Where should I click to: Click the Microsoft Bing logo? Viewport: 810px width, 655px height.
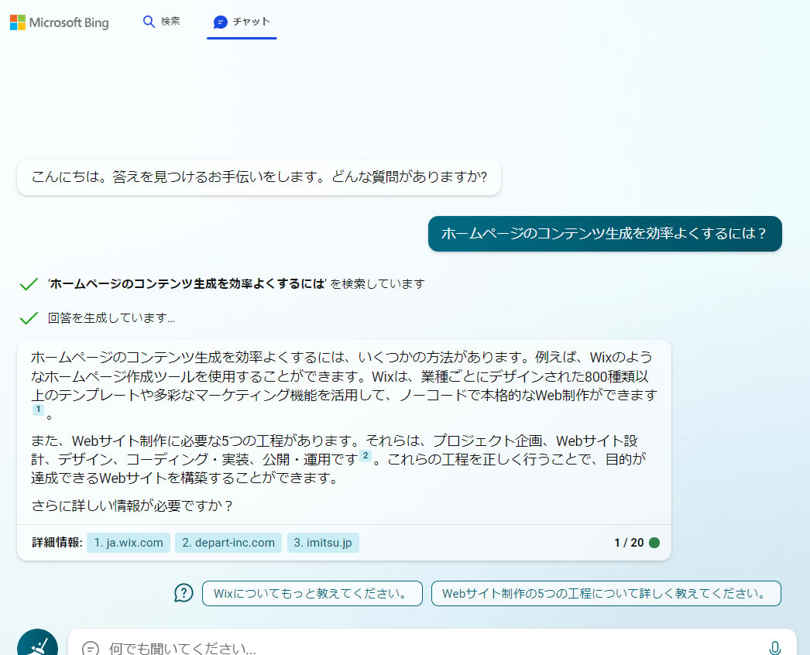point(60,22)
